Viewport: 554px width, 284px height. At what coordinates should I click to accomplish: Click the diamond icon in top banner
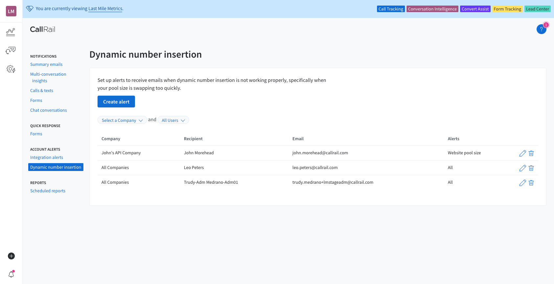[x=30, y=9]
